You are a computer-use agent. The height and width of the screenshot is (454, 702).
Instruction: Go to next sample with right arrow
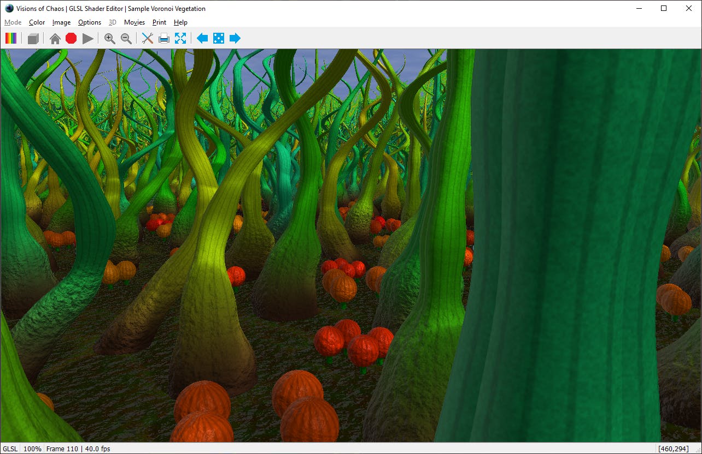tap(235, 38)
